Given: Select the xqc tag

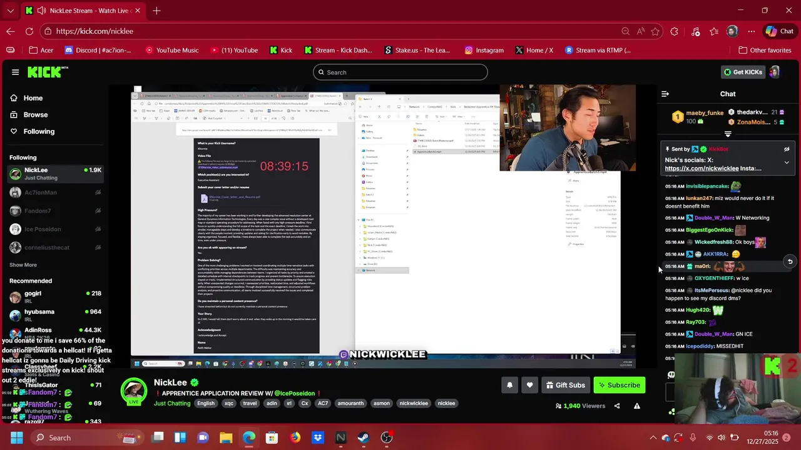Looking at the screenshot, I should point(229,403).
